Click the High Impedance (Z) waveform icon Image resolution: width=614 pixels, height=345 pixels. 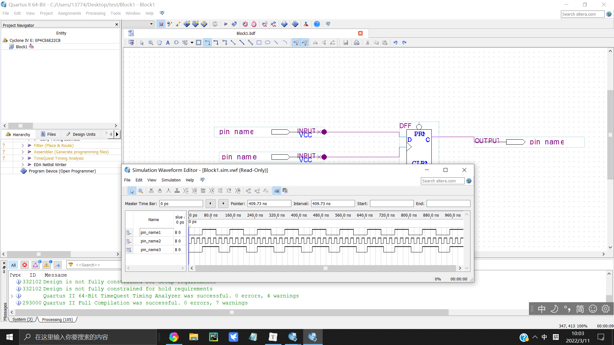177,191
